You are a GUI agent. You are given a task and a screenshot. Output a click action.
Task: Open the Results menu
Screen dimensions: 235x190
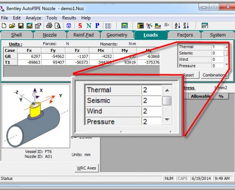pyautogui.click(x=69, y=18)
